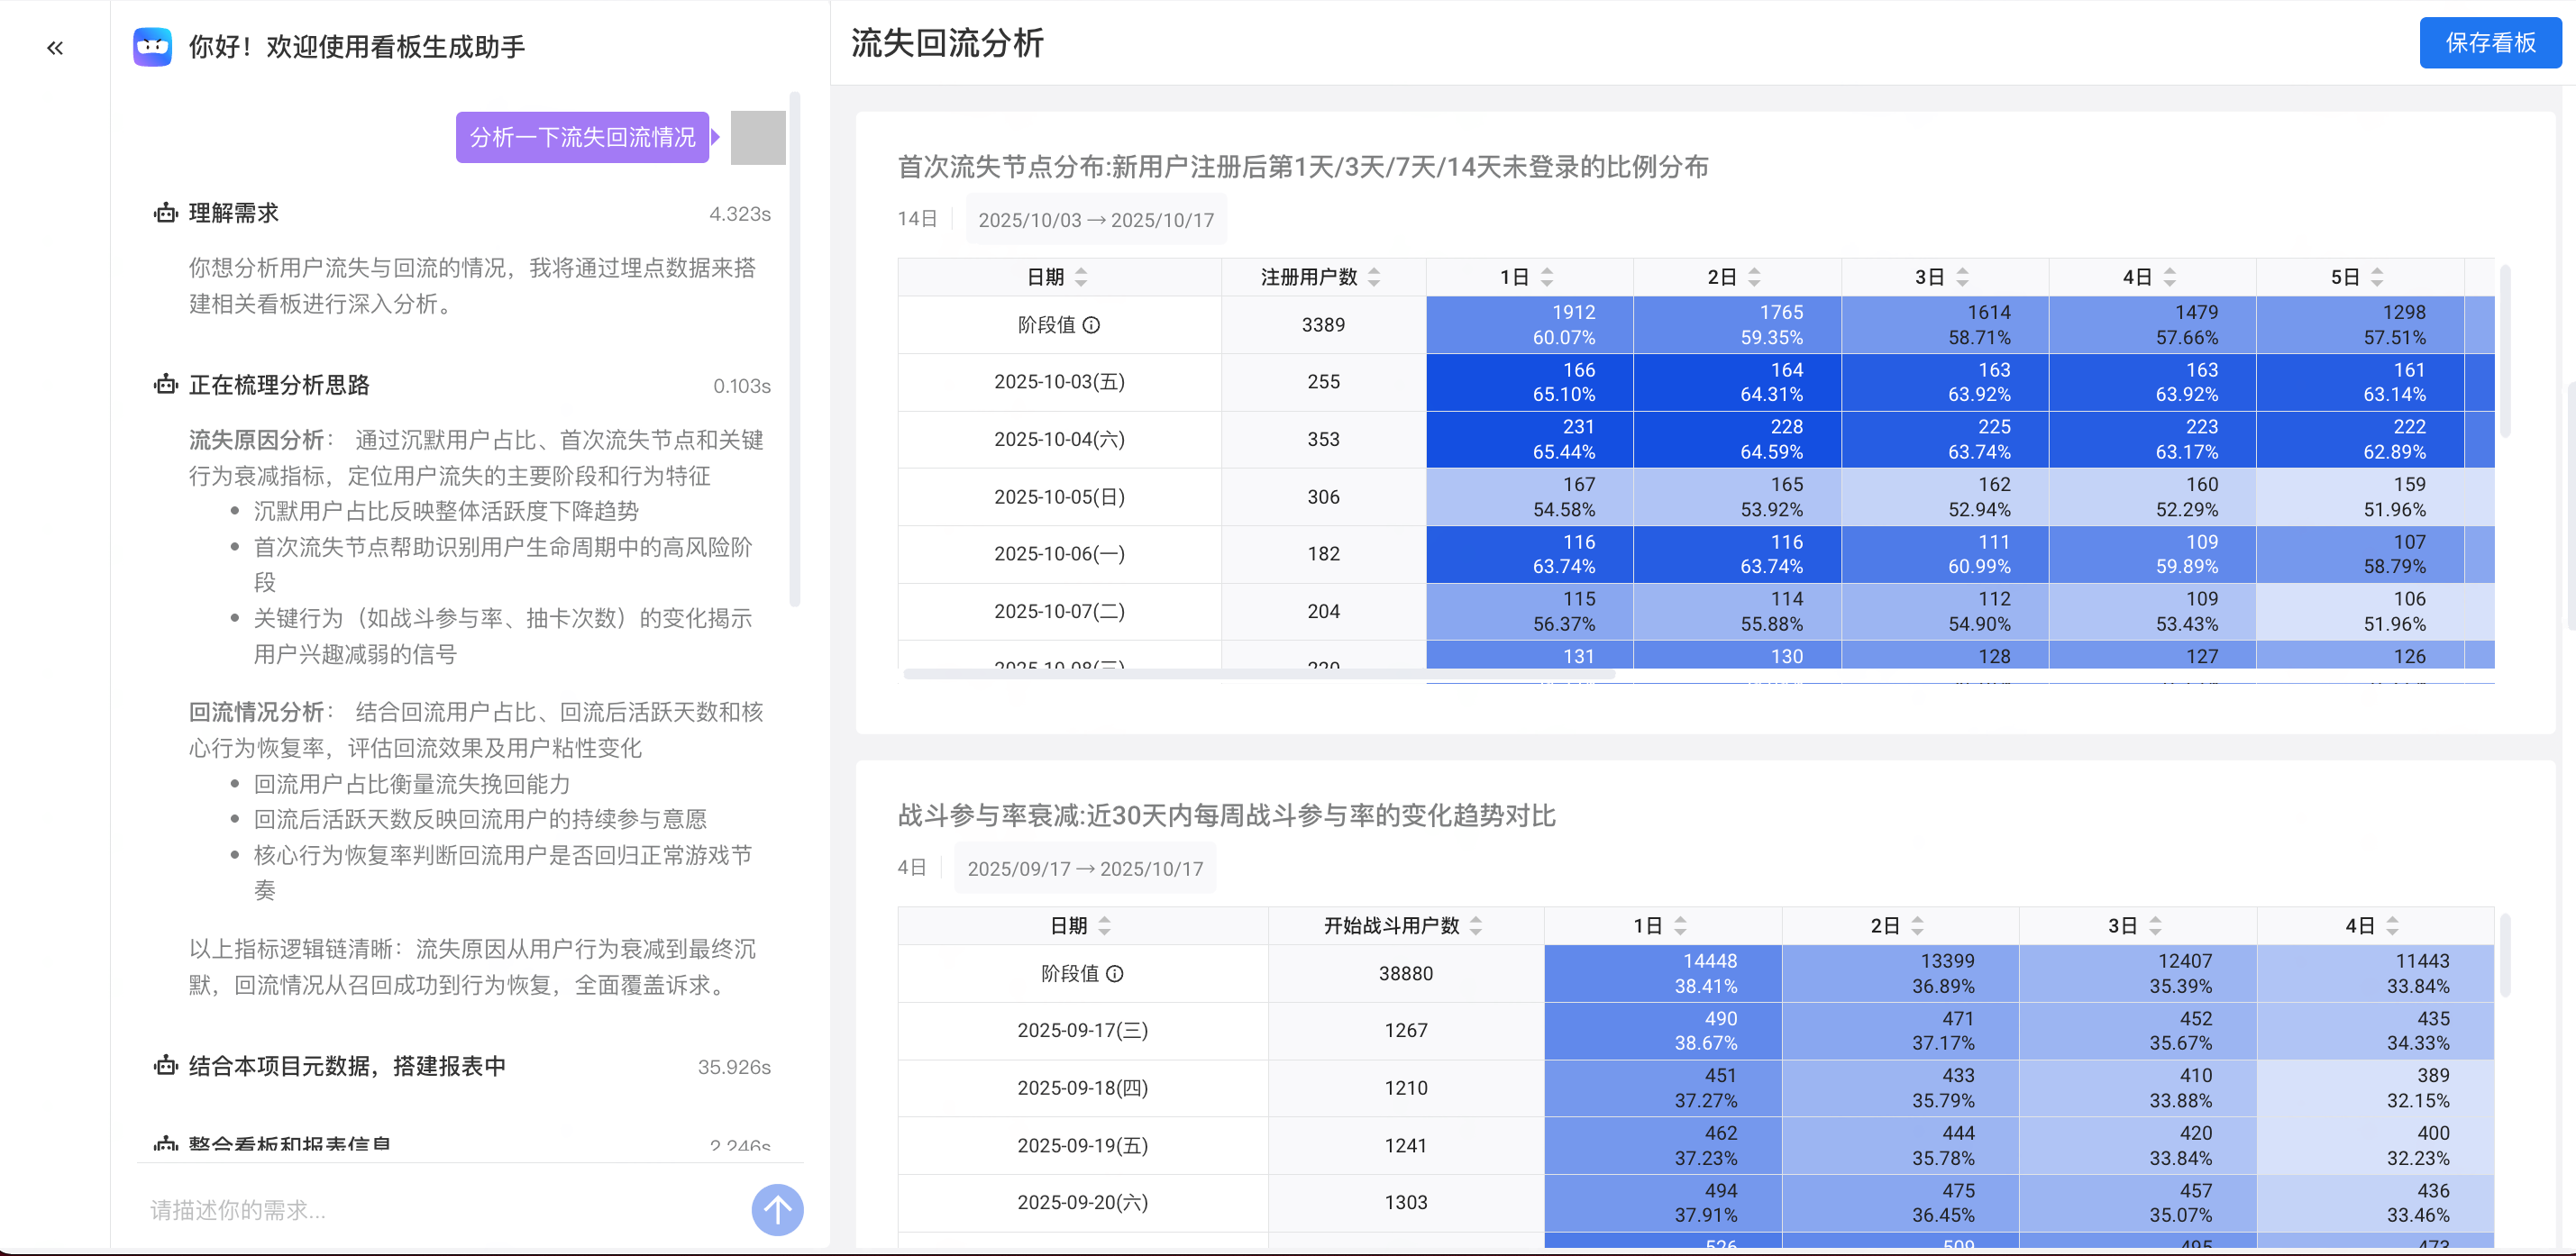Click the 3389 registered users cell
The width and height of the screenshot is (2576, 1256).
(x=1323, y=325)
